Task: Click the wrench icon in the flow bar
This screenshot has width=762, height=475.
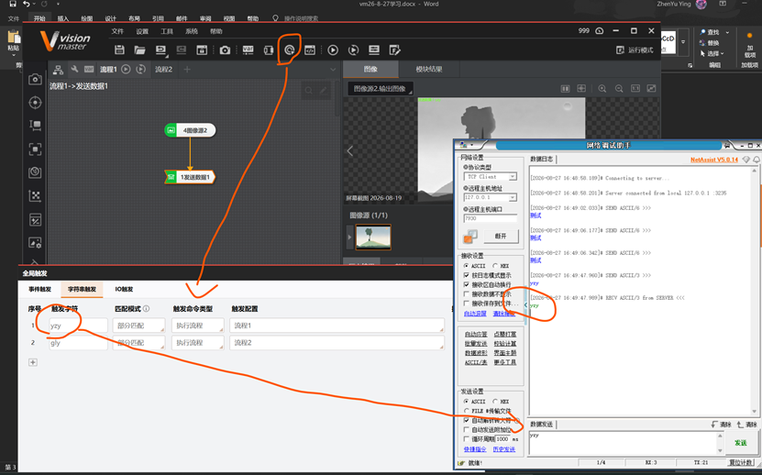Action: tap(74, 70)
